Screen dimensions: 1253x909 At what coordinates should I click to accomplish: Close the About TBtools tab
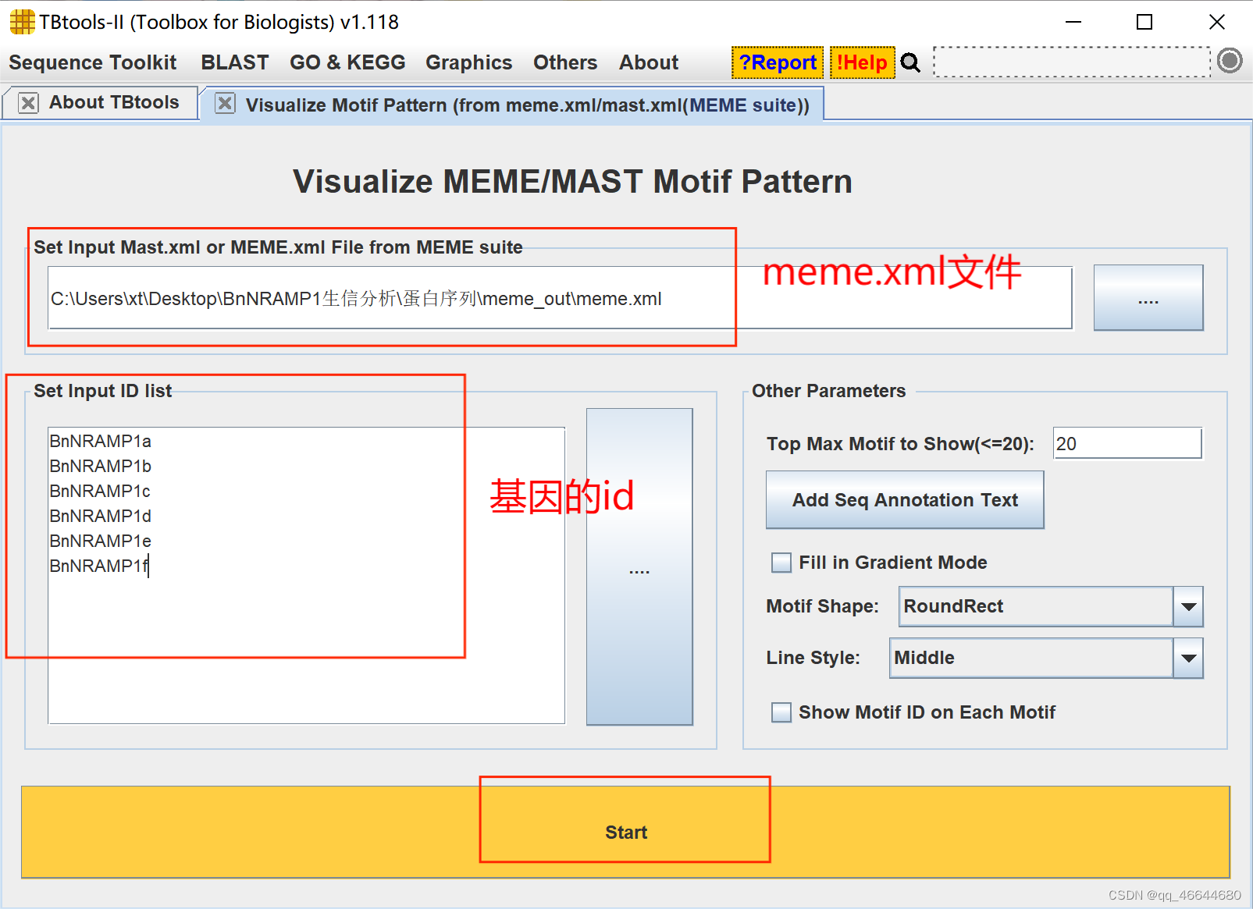[x=28, y=102]
